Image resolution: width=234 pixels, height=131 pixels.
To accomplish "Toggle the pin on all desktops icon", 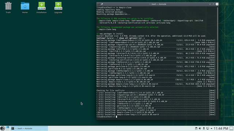I will click(102, 4).
